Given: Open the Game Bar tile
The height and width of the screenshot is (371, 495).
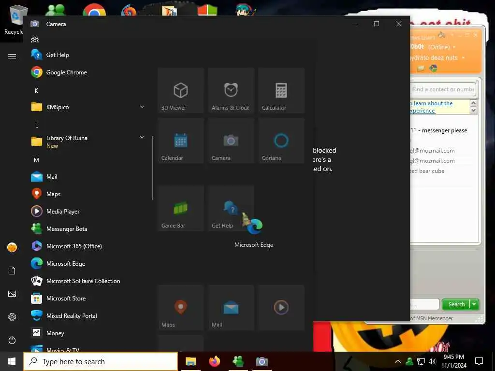Looking at the screenshot, I should (181, 208).
